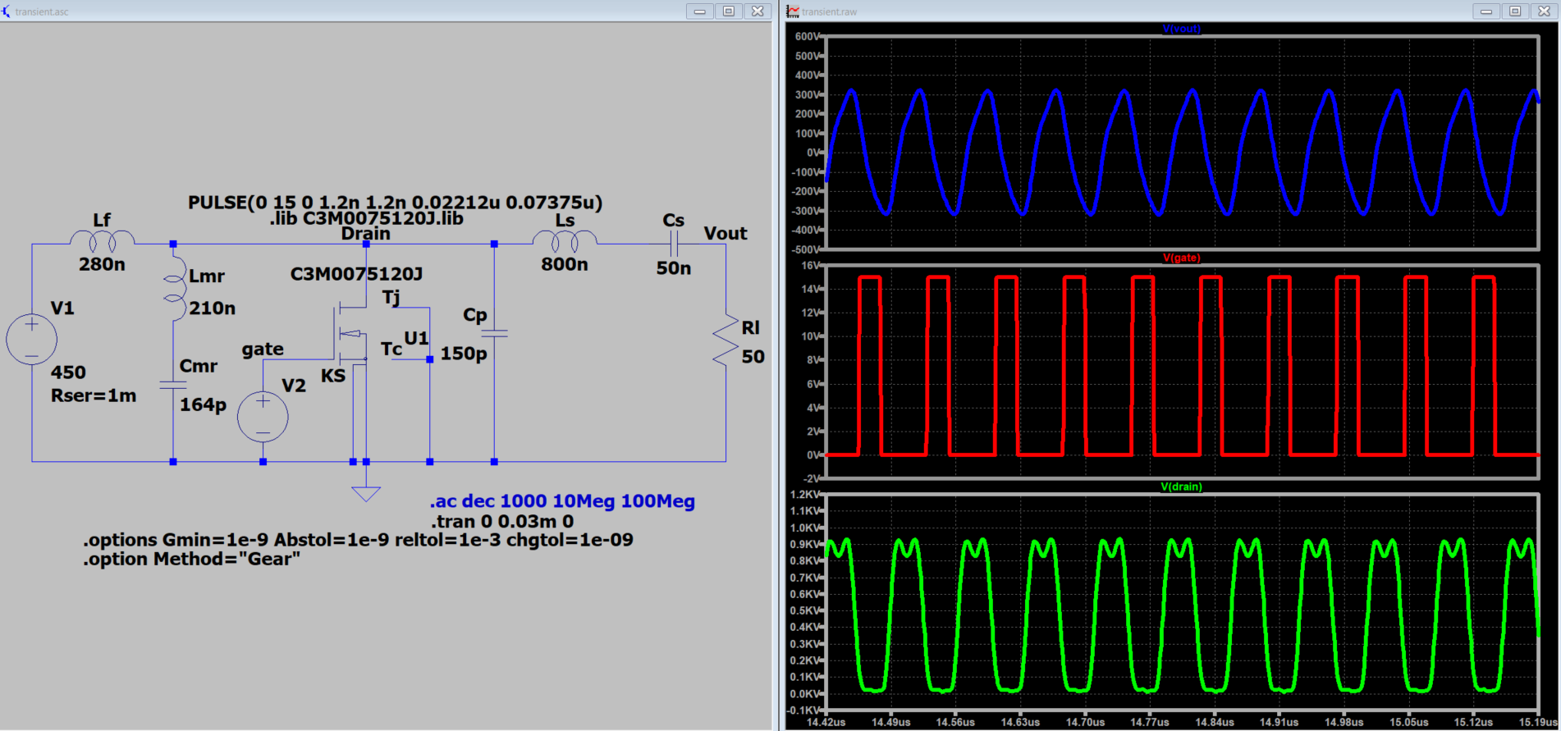The width and height of the screenshot is (1561, 731).
Task: Click the 800n inductor value
Action: tap(565, 264)
